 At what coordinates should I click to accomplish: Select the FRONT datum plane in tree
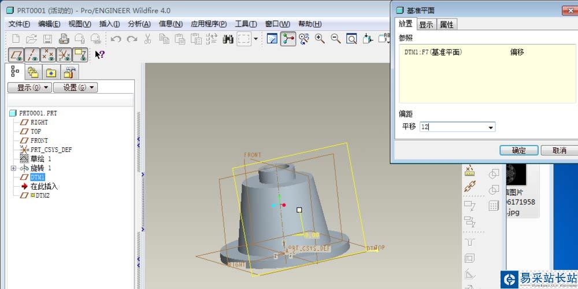tap(39, 140)
